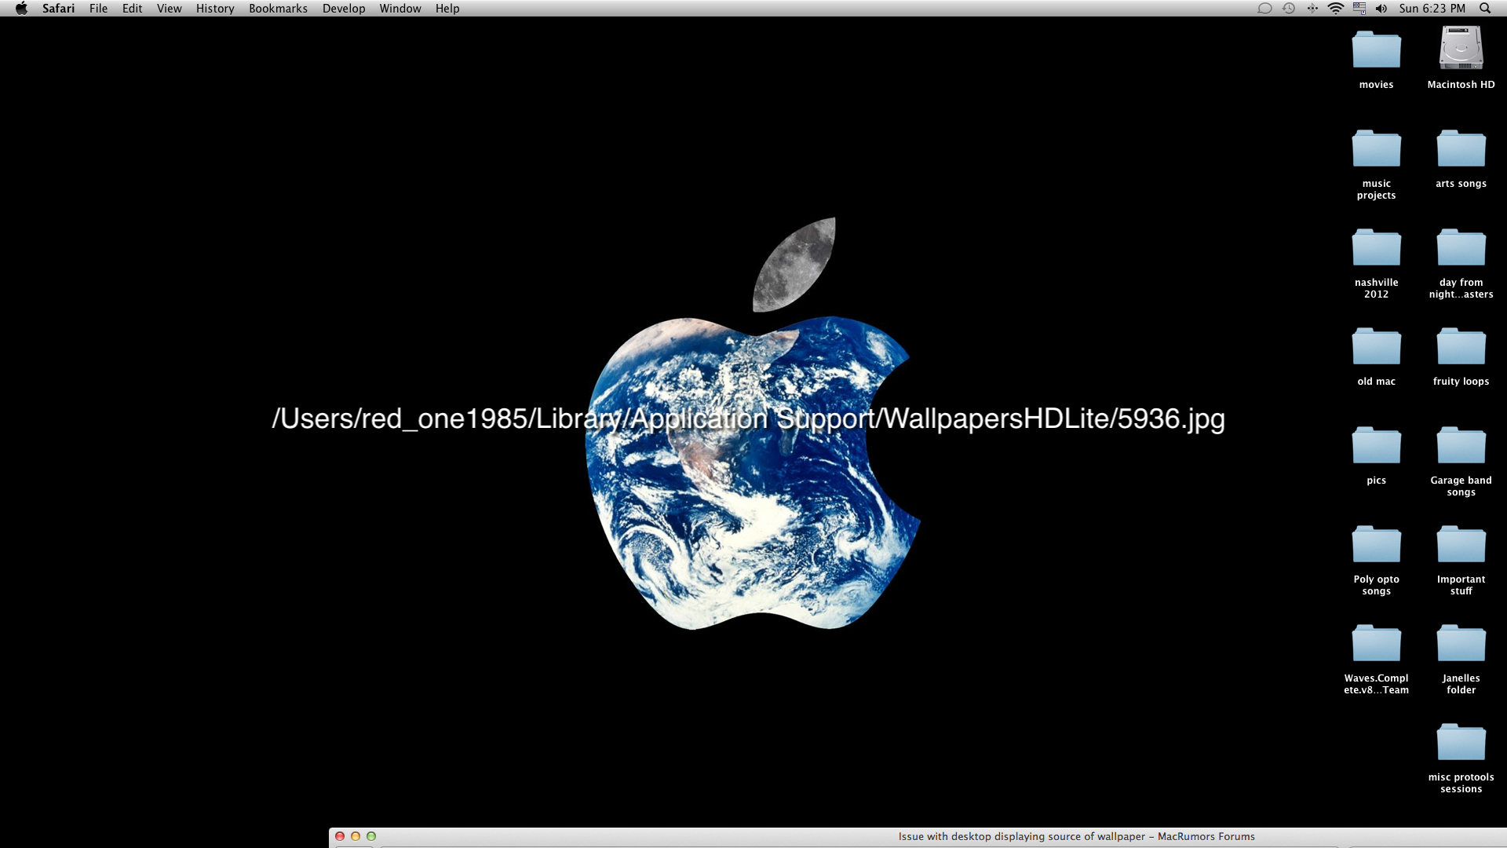Open the File menu
This screenshot has width=1507, height=848.
coord(98,9)
